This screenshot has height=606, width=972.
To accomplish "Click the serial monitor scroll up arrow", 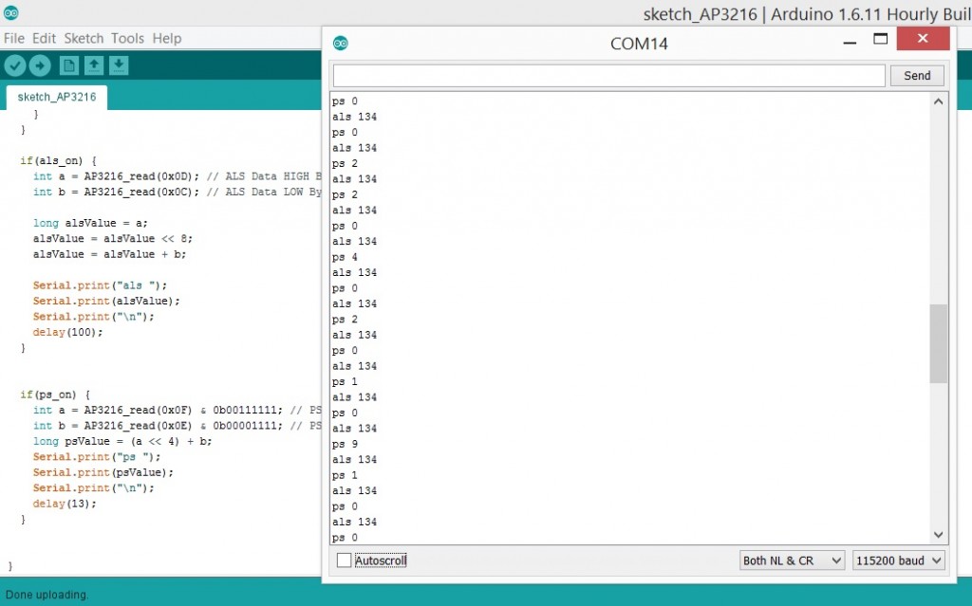I will [x=939, y=101].
